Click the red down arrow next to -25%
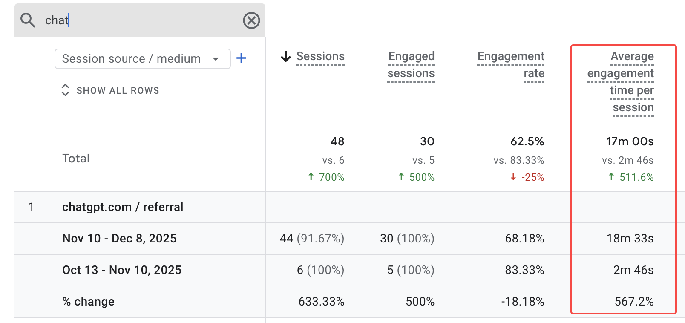 pyautogui.click(x=514, y=177)
